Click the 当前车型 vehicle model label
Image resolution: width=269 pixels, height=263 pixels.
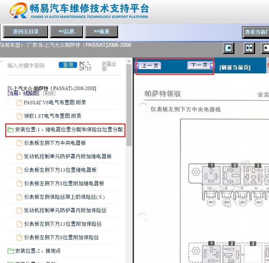tap(11, 45)
